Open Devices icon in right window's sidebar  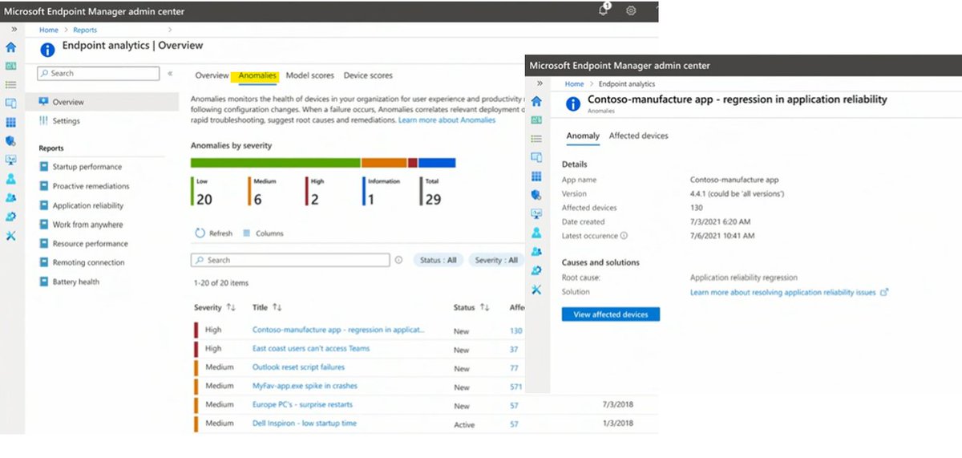tap(536, 157)
